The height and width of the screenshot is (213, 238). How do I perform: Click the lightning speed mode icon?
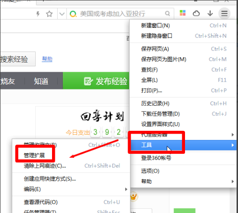point(38,14)
